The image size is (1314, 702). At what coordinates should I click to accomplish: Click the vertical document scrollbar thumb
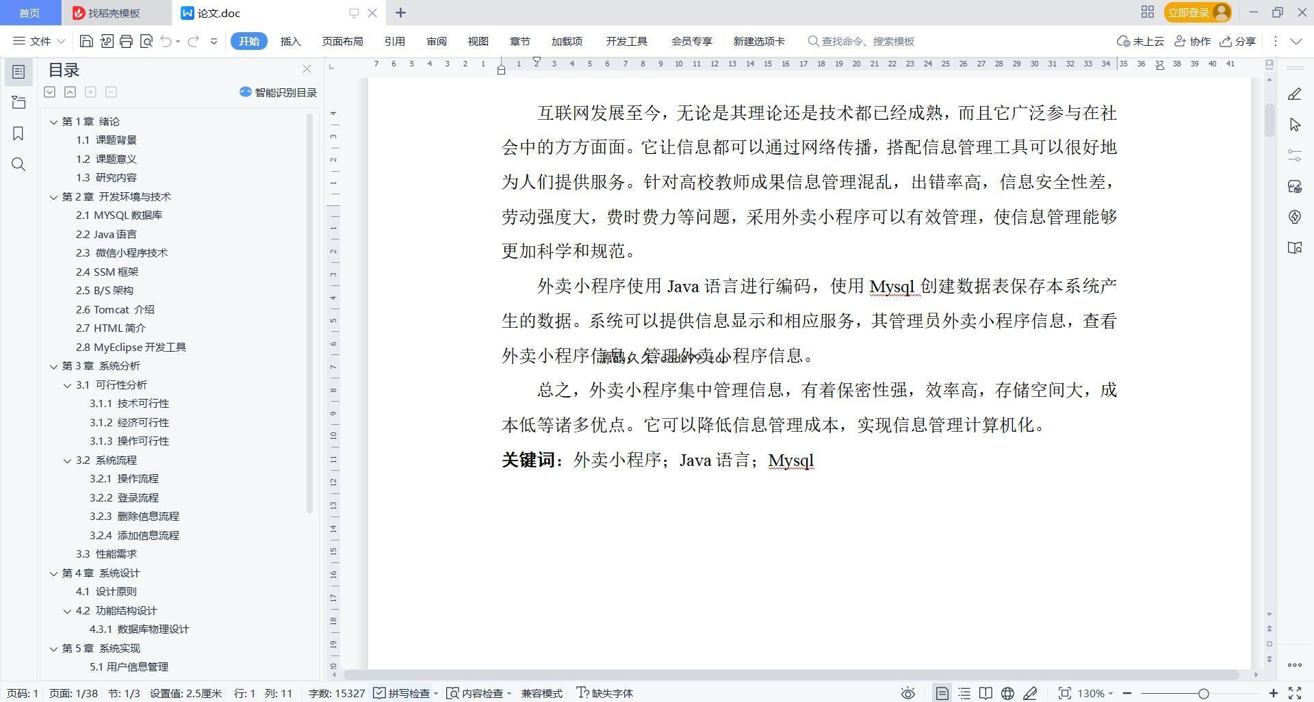click(1270, 120)
